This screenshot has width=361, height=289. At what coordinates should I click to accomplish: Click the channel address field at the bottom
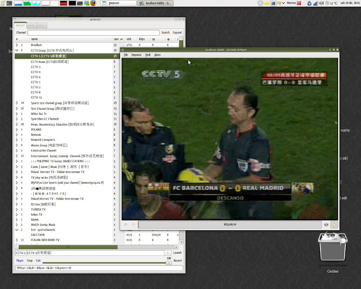90,253
